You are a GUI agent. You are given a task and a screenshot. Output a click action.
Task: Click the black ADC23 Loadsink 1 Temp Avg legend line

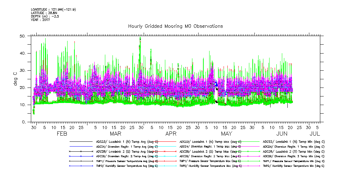tap(81, 141)
